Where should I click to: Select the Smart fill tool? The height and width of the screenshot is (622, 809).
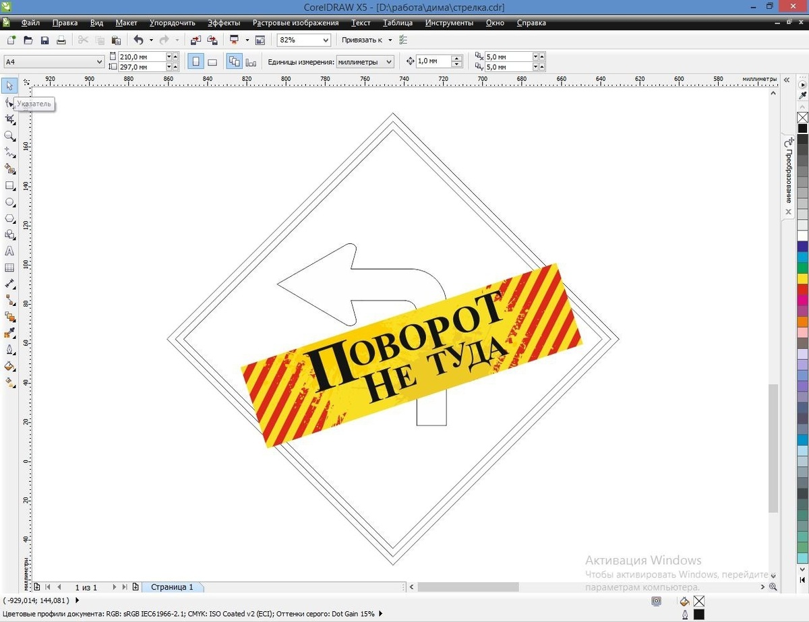click(9, 168)
